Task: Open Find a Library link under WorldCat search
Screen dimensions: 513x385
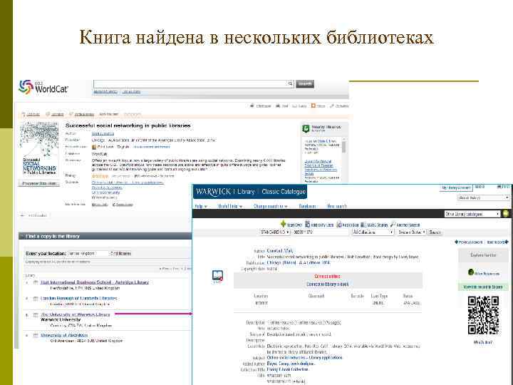Action: [132, 92]
